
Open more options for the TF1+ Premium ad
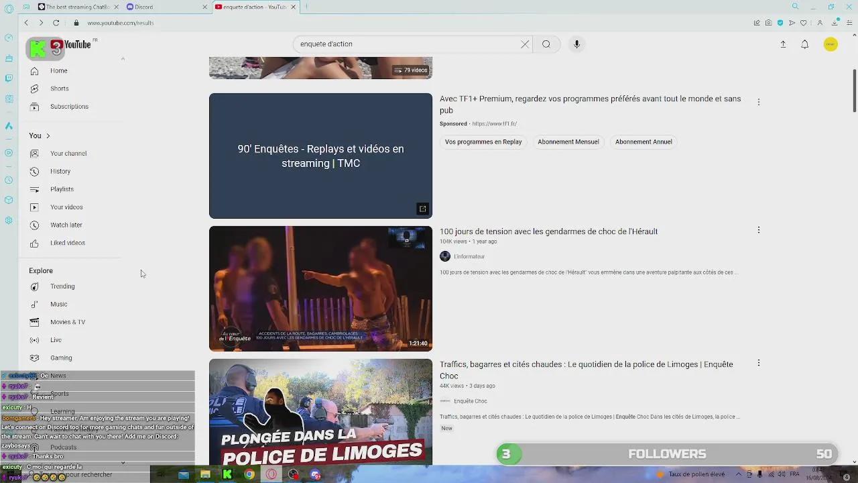(x=759, y=102)
